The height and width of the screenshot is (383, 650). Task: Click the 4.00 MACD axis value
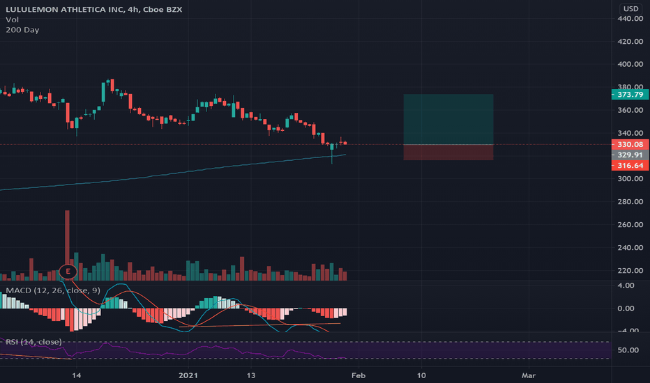point(626,286)
